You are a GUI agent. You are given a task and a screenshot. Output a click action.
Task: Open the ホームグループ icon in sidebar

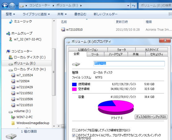coord(8,33)
